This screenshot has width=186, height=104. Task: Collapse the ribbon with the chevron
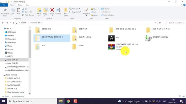[x=181, y=5]
